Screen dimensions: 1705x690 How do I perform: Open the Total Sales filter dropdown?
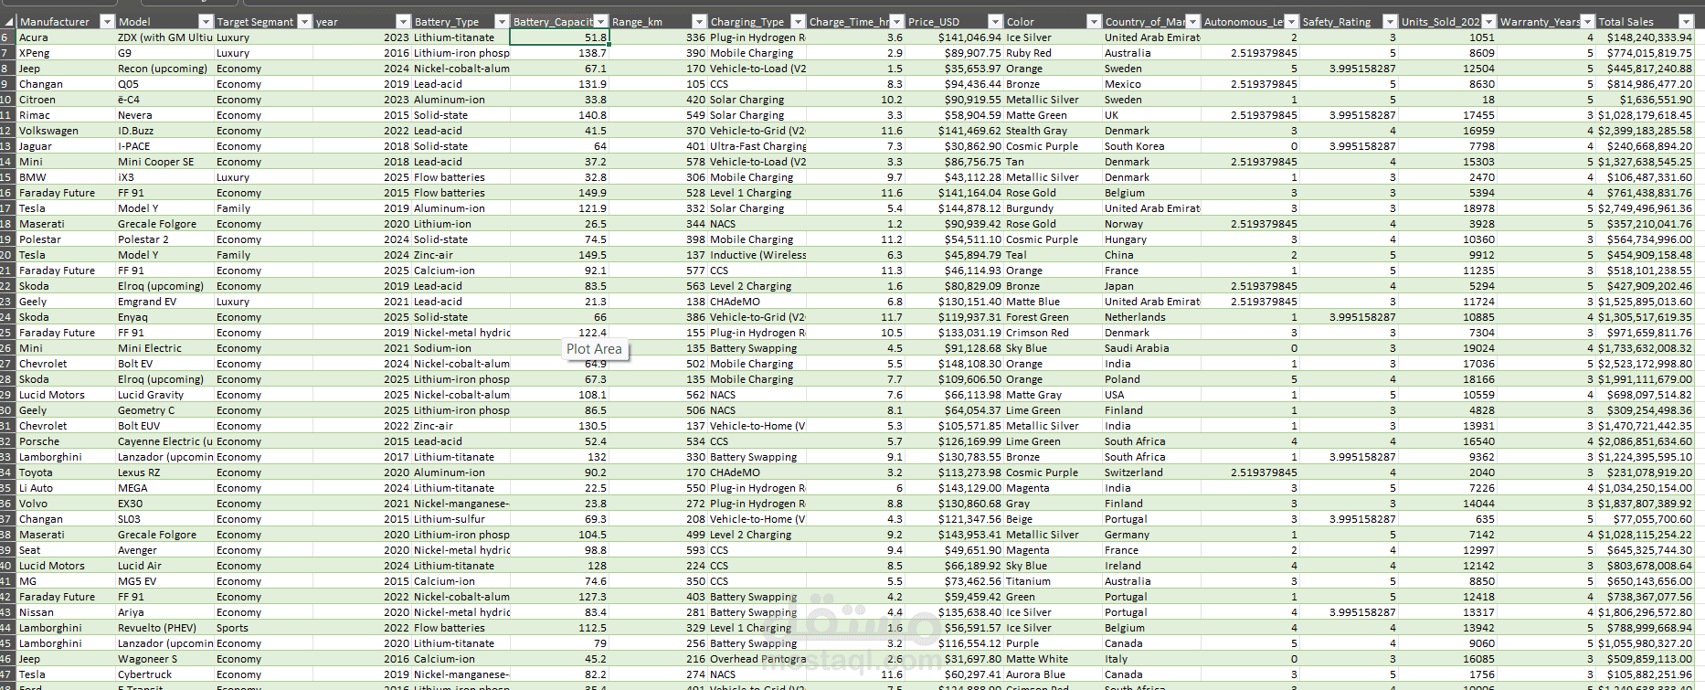point(1686,21)
